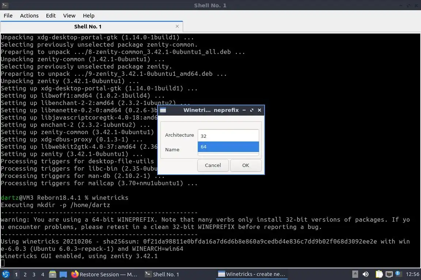
Task: Launch the file manager from the taskbar
Action: [53, 275]
